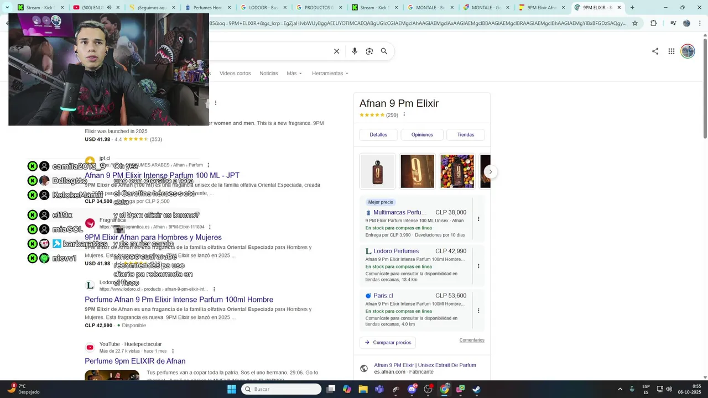
Task: Open File Explorer from the taskbar
Action: tap(363, 389)
